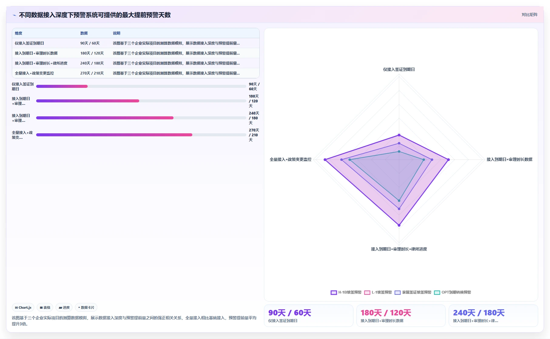Click the Chart.js tag chip
This screenshot has height=339, width=550.
(23, 307)
